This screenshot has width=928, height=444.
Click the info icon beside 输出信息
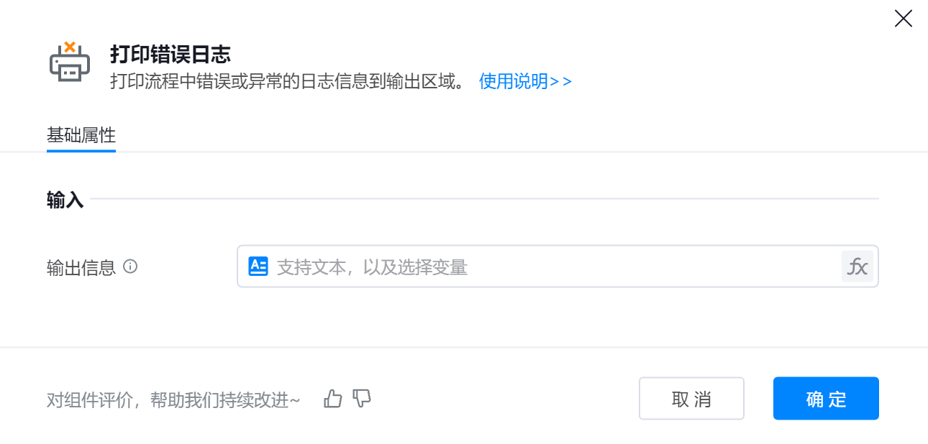pyautogui.click(x=130, y=267)
